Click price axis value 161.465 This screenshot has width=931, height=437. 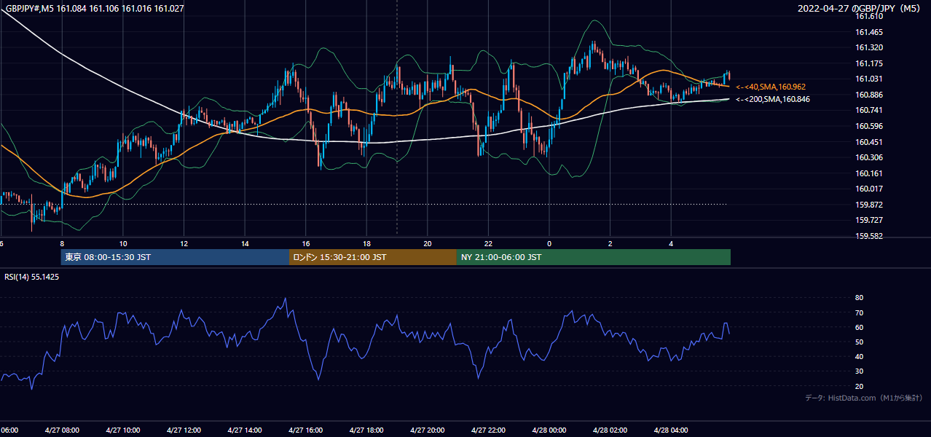[868, 32]
